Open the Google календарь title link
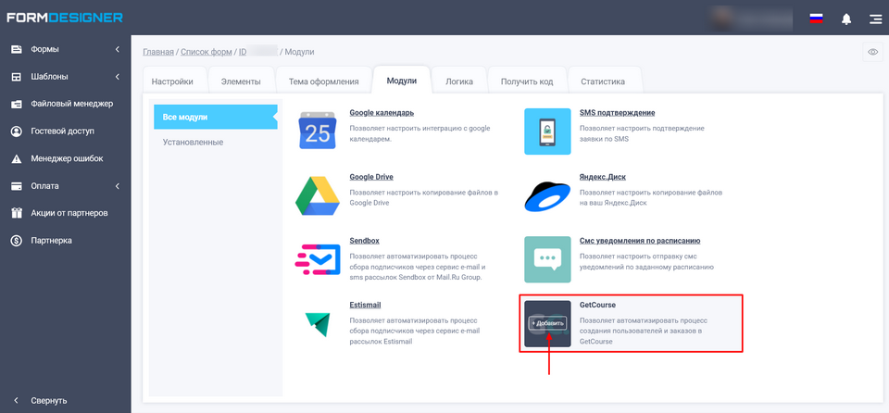889x413 pixels. point(382,112)
